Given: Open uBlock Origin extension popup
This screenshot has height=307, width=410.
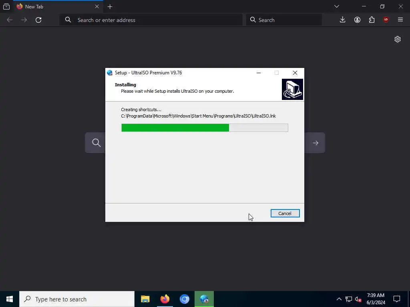Looking at the screenshot, I should (x=386, y=20).
